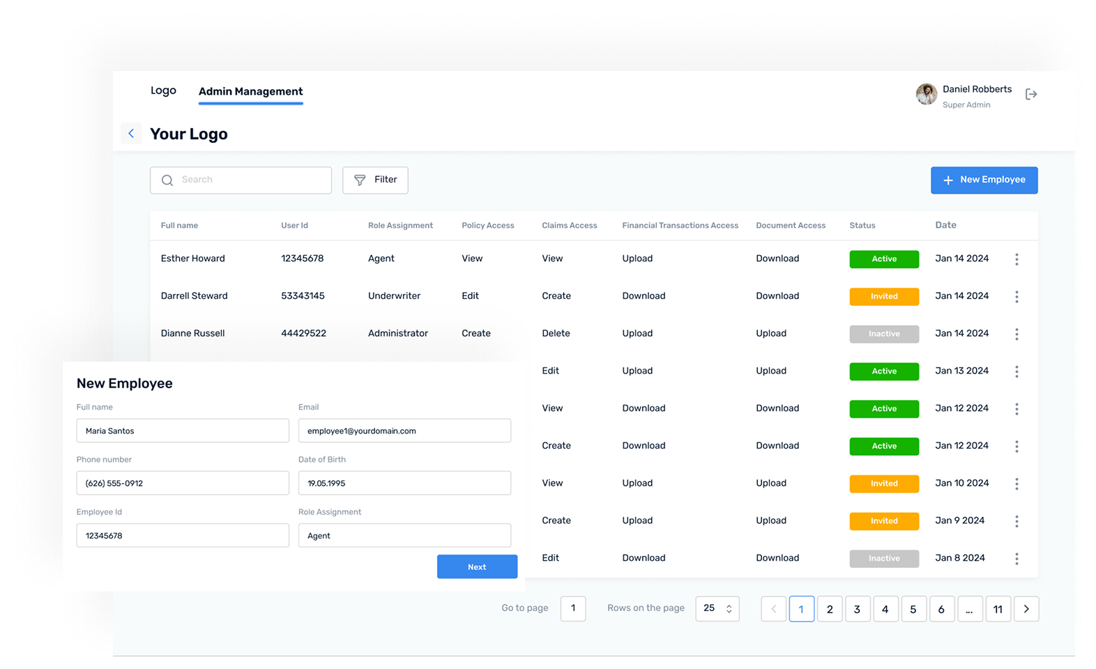Sort by Policy Access column header
The width and height of the screenshot is (1096, 669).
[487, 226]
